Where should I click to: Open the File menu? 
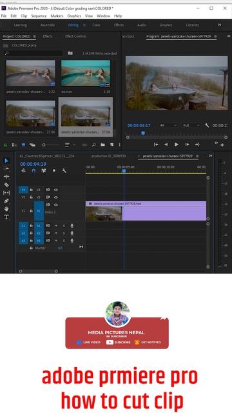4,15
